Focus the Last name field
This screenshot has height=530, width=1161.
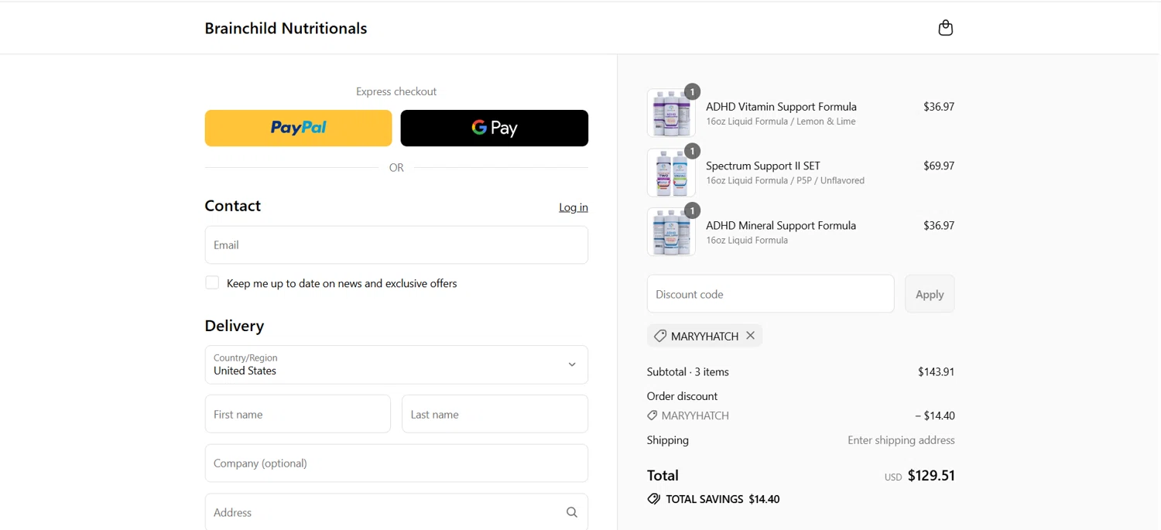(x=495, y=414)
